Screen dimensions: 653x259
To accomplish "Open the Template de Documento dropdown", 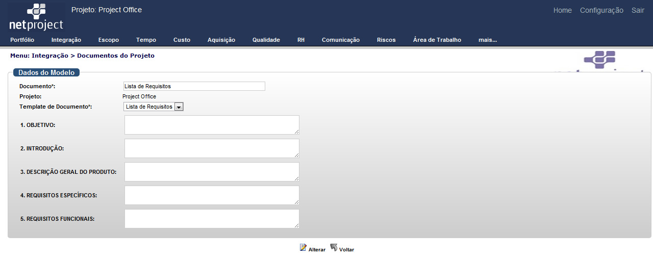I will [153, 107].
